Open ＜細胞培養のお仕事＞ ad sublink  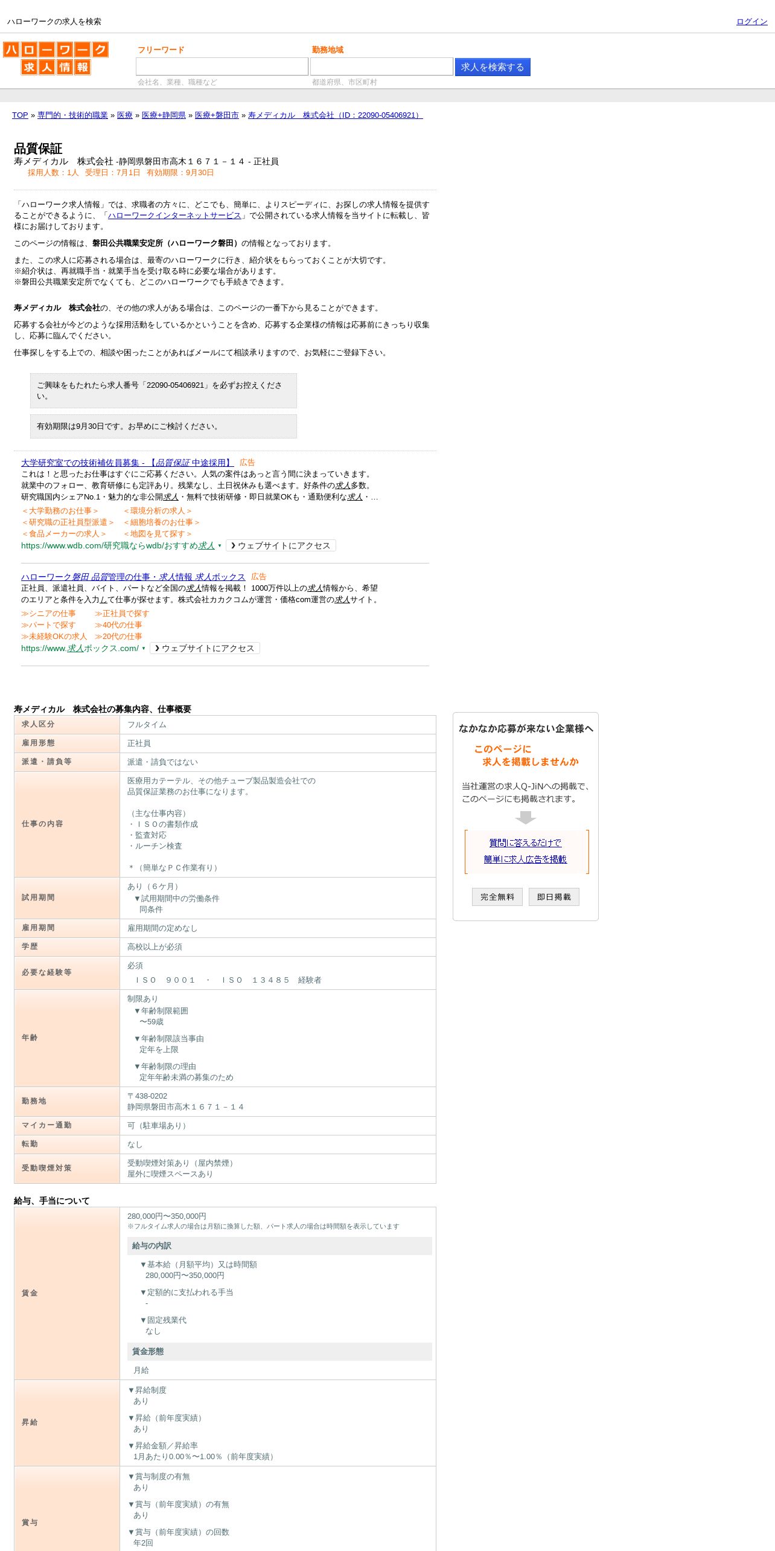coord(162,522)
